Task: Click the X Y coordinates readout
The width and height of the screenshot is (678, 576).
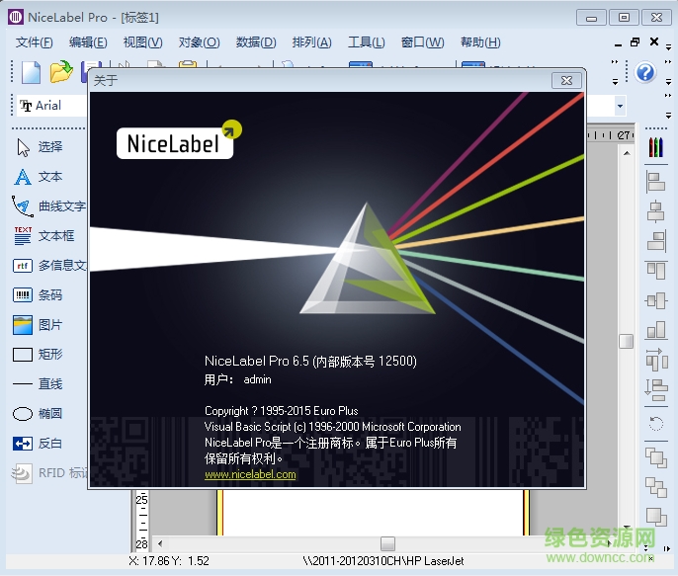Action: [x=169, y=561]
